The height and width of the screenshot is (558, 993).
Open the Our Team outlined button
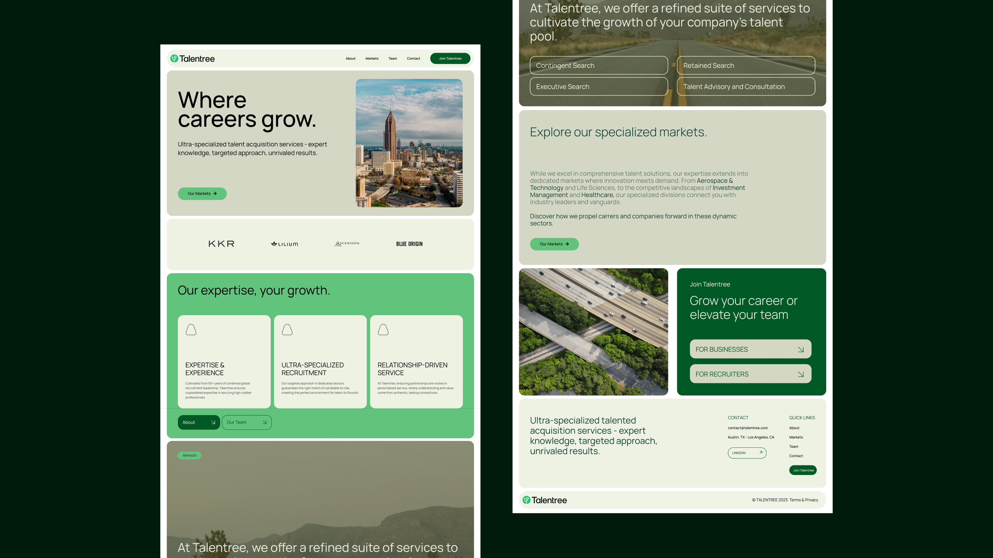246,422
